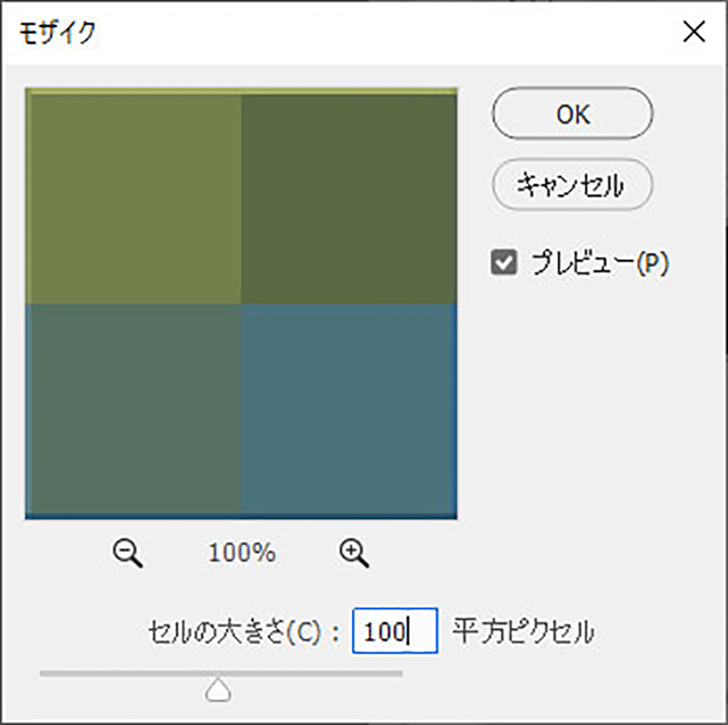Click the olive green top-left preview cell

[x=134, y=200]
